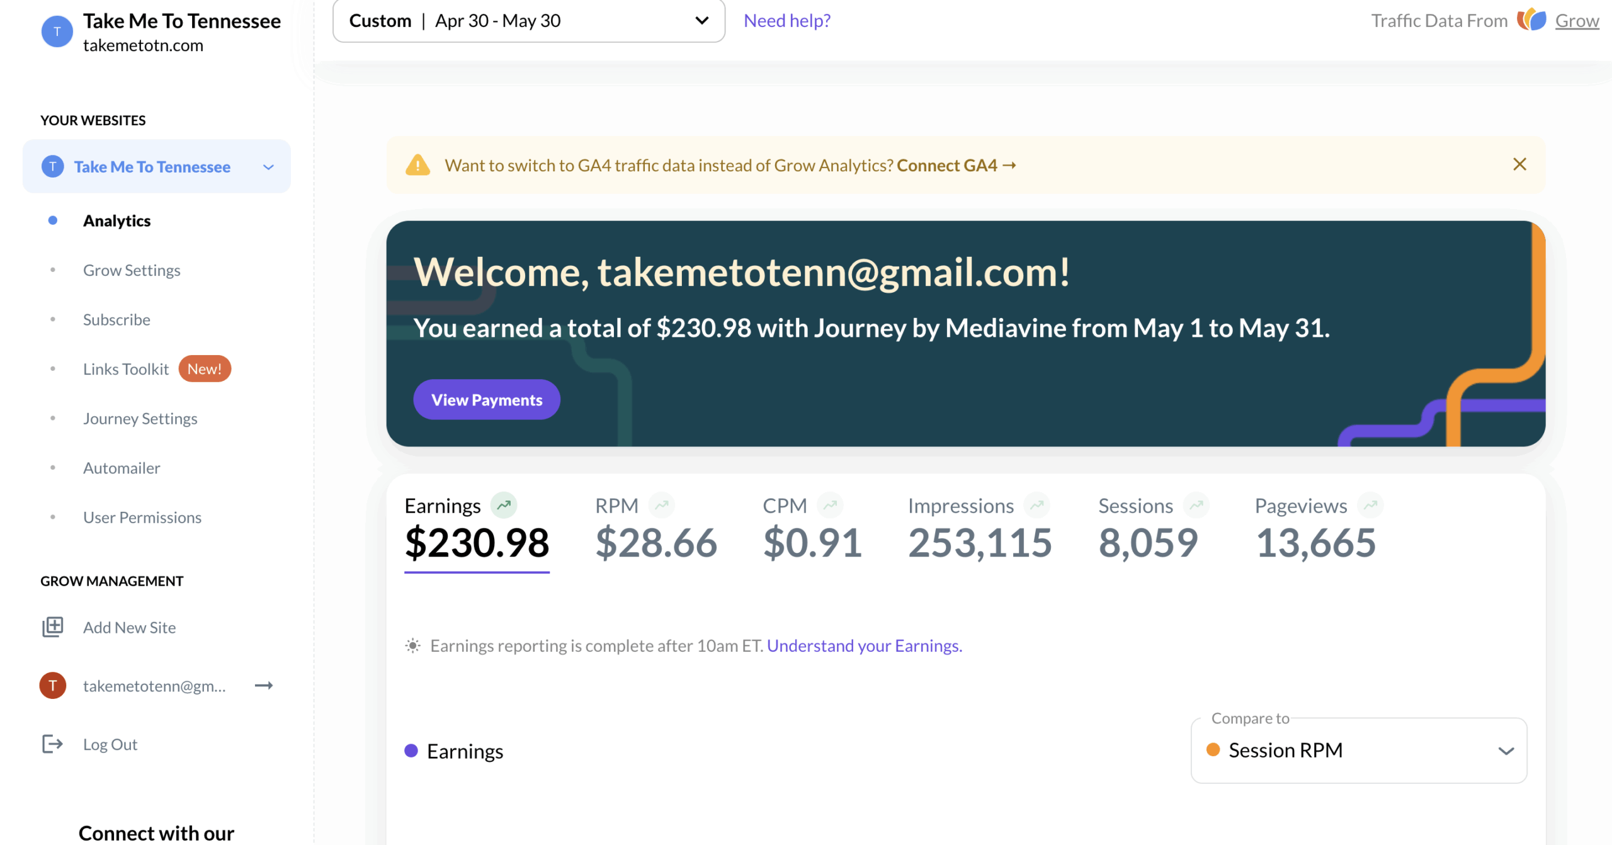The width and height of the screenshot is (1612, 845).
Task: Click the red account avatar for takemetotenn
Action: [53, 685]
